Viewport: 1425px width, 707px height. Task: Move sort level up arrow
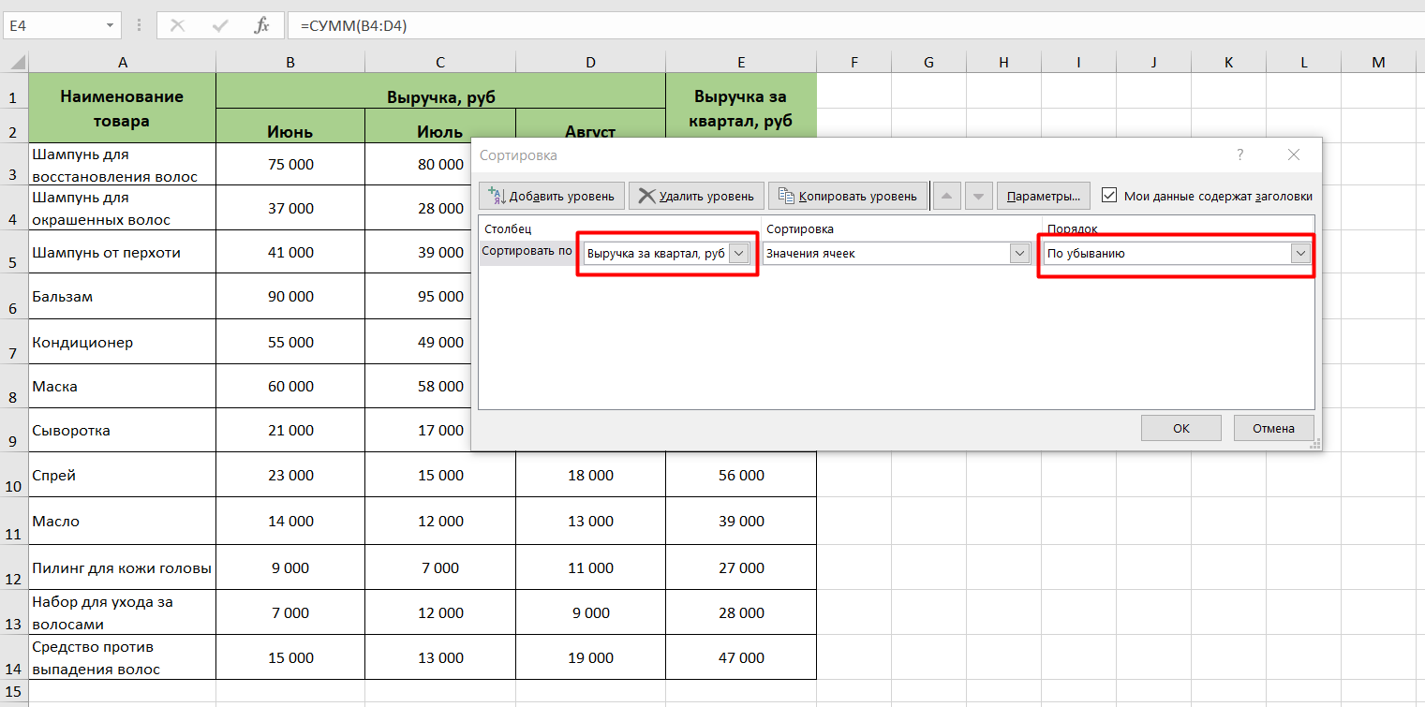tap(947, 196)
